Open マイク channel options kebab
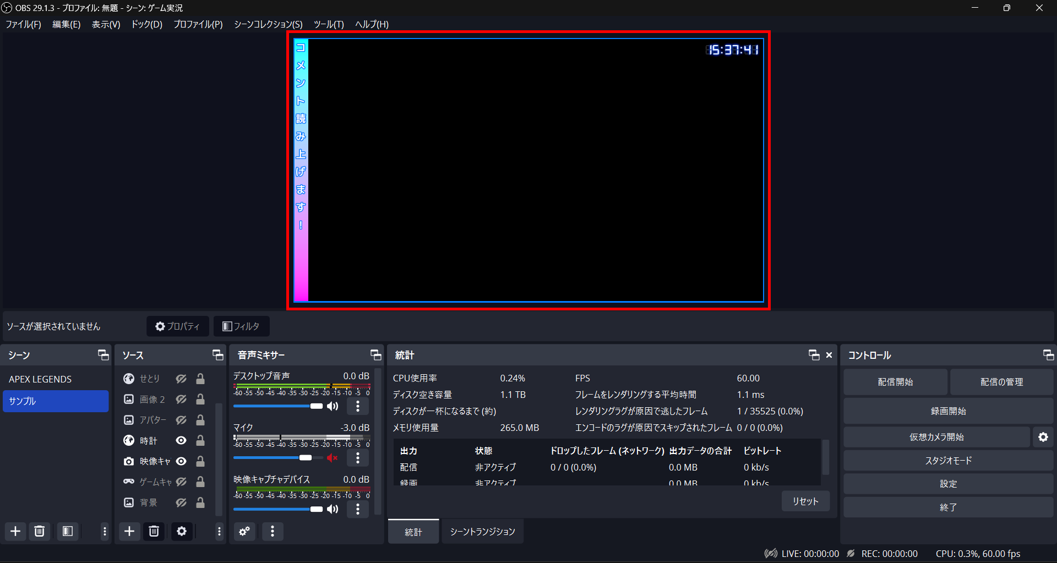Screen dimensions: 1057x563 pyautogui.click(x=358, y=458)
